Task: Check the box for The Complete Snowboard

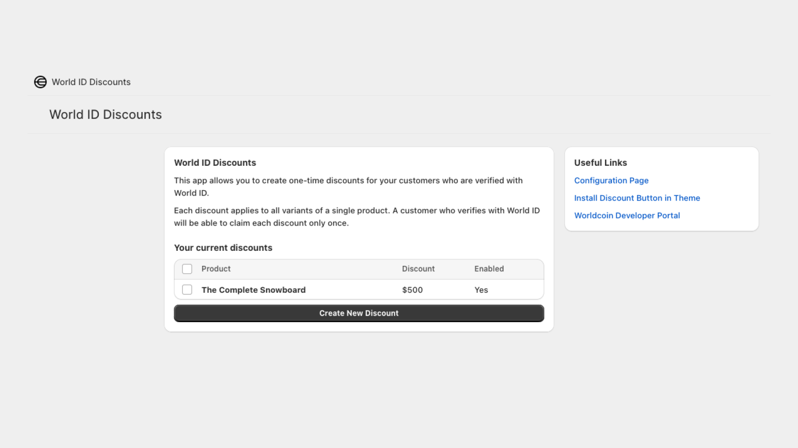Action: 187,290
